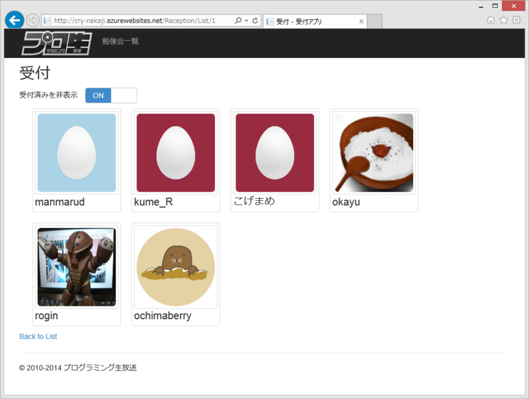The width and height of the screenshot is (529, 399).
Task: Open a new blank tab
Action: pos(374,21)
